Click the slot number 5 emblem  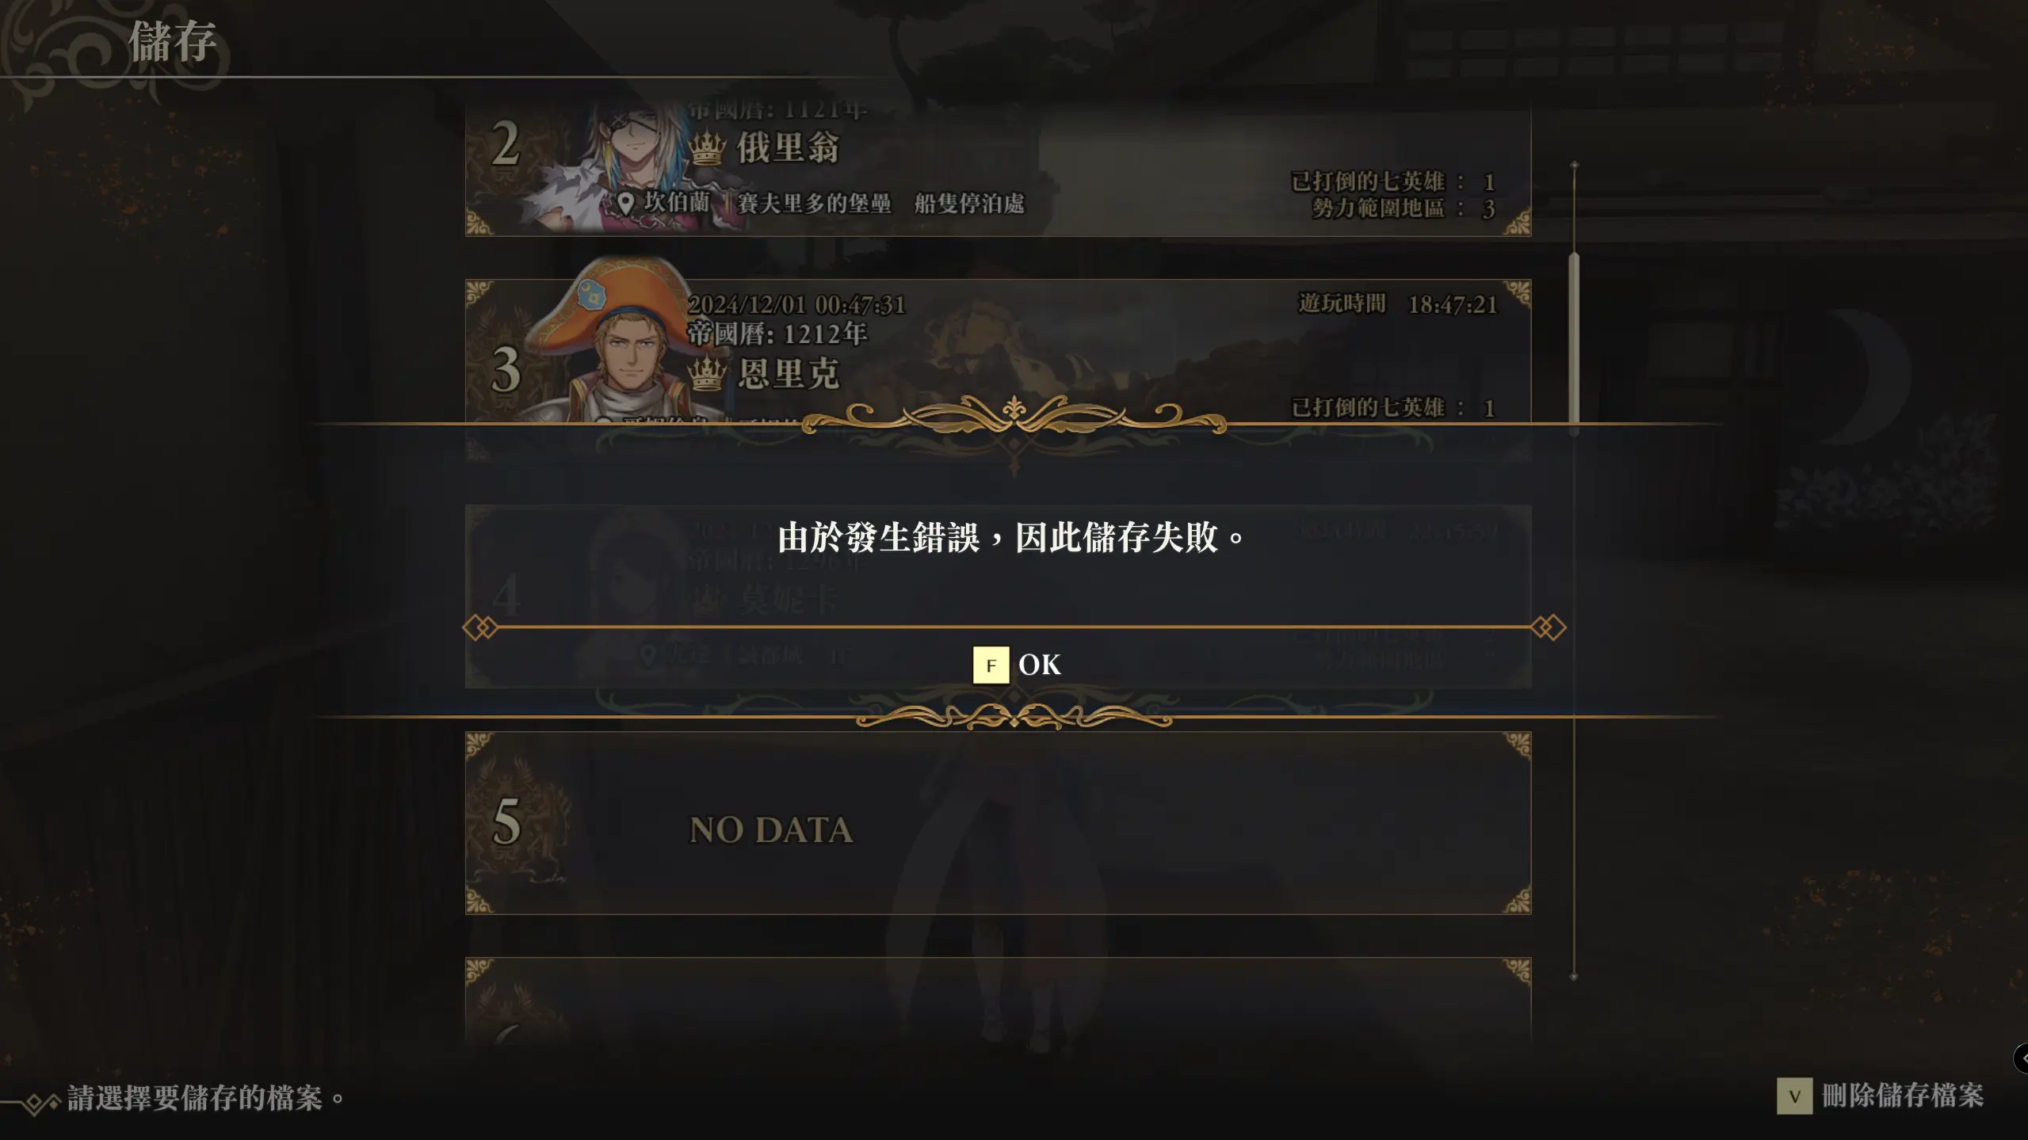[507, 822]
